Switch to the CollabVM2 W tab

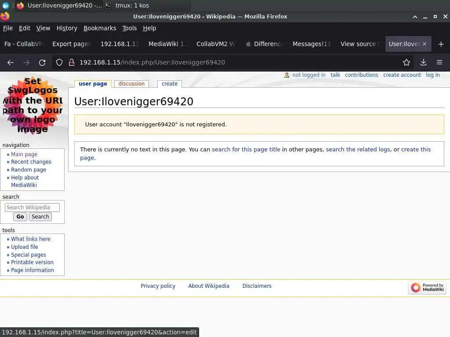[x=216, y=44]
